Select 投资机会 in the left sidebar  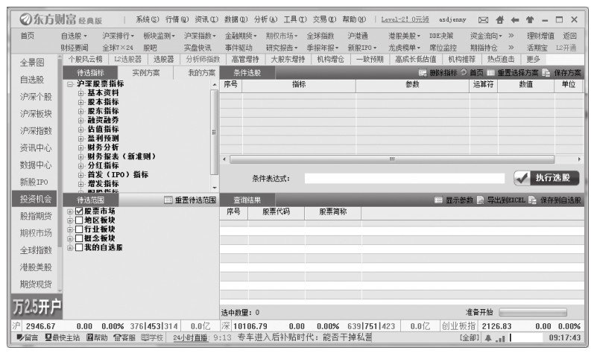(x=35, y=199)
